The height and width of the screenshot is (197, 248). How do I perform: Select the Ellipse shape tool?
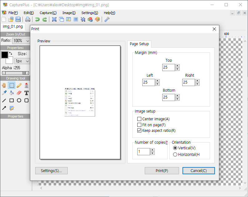[x=19, y=100]
